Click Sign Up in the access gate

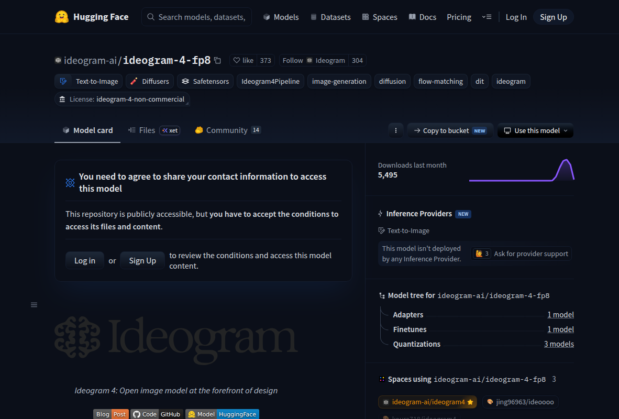(142, 261)
